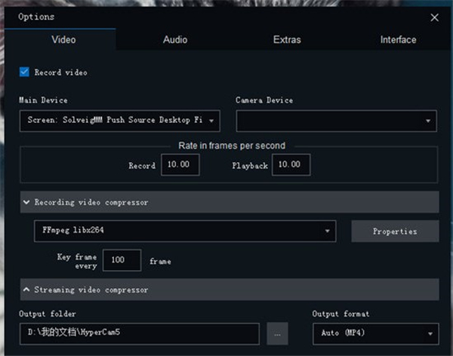Switch to the Video tab
This screenshot has height=356, width=453.
click(63, 39)
